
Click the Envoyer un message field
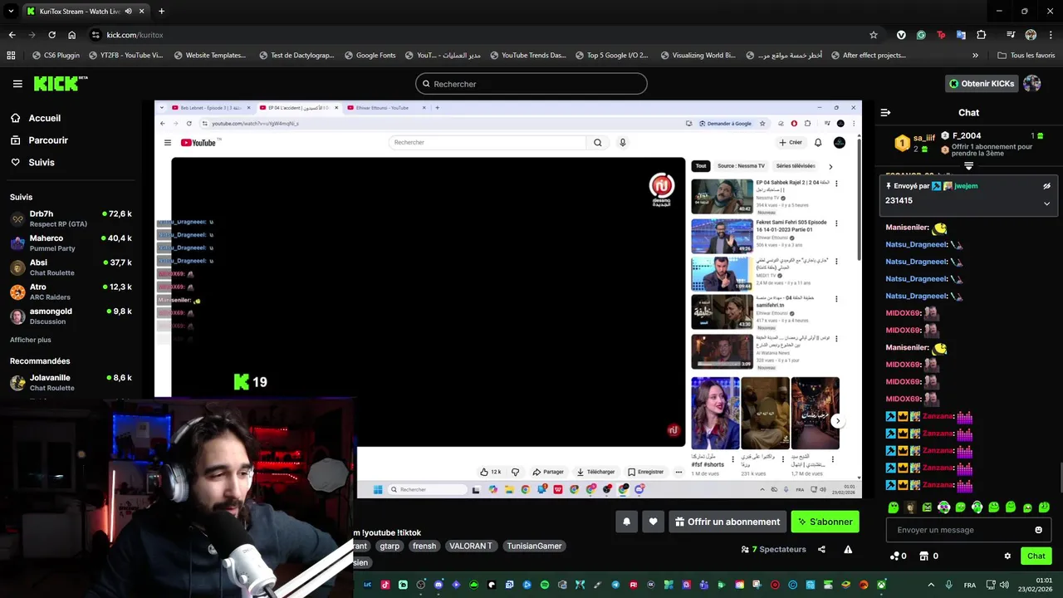[968, 530]
